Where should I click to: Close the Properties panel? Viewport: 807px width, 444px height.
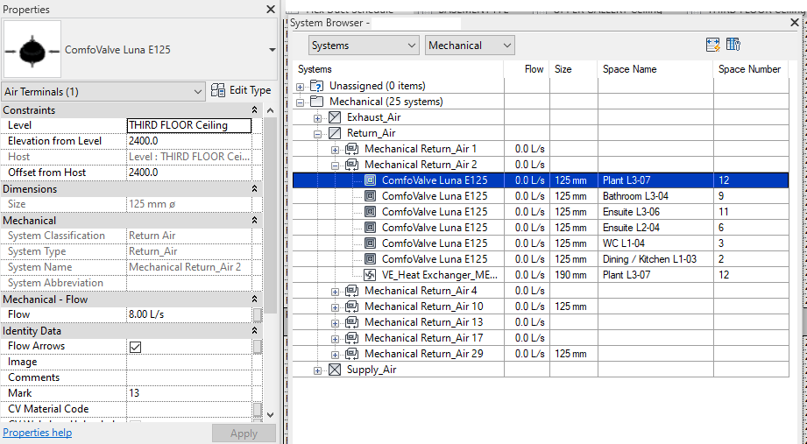[271, 10]
